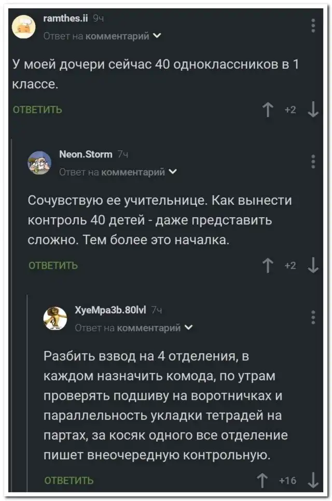332x501 pixels.
Task: Click ОТВЕТИТЬ under the Neon.Storm comment
Action: pos(52,266)
